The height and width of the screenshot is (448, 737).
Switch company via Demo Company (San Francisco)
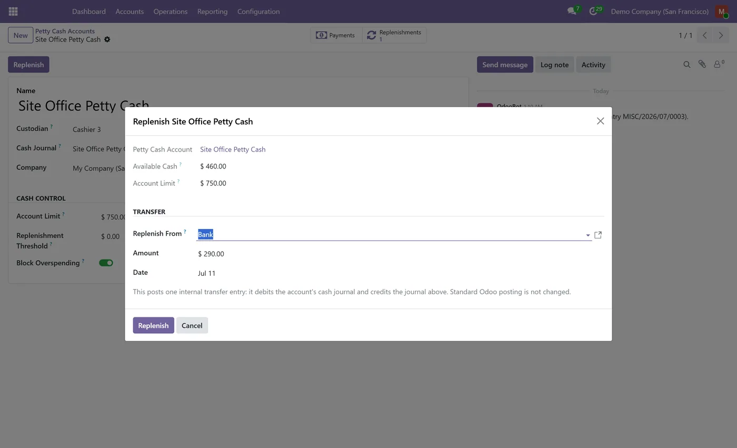click(x=660, y=11)
